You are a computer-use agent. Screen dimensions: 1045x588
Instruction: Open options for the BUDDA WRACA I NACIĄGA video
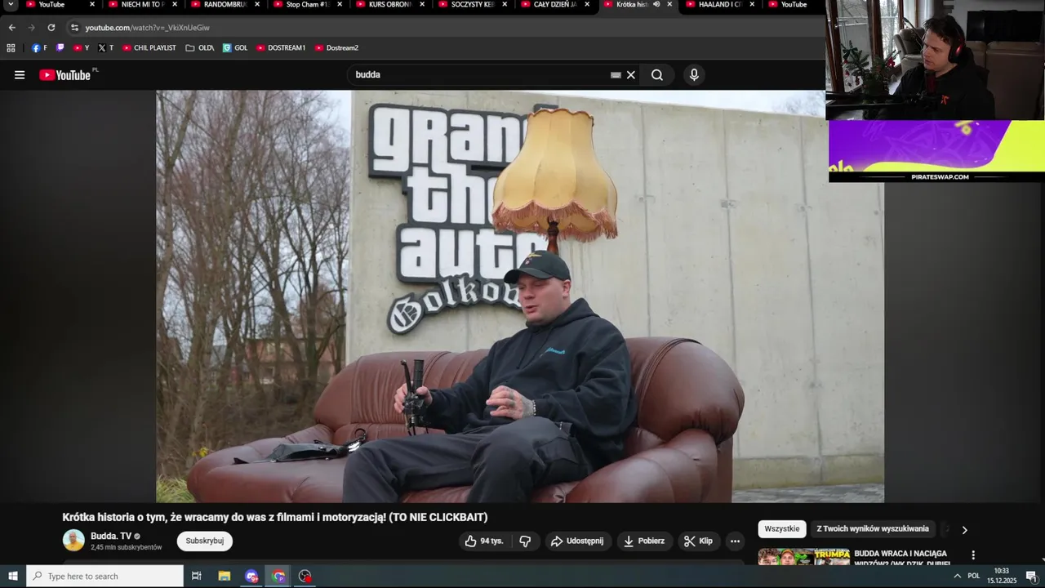[x=972, y=555]
